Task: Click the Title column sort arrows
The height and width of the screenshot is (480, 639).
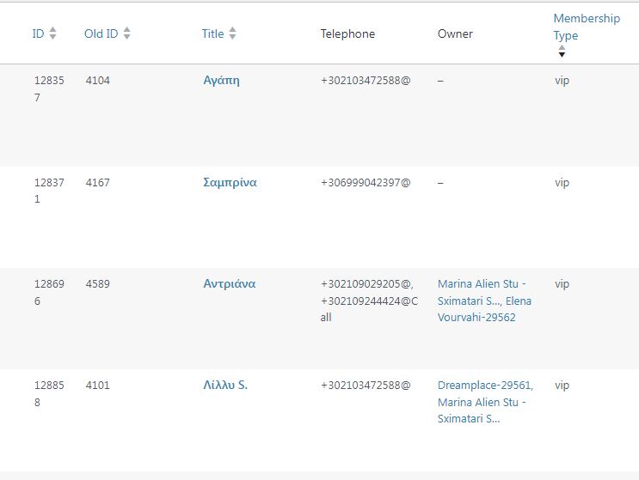Action: tap(232, 33)
